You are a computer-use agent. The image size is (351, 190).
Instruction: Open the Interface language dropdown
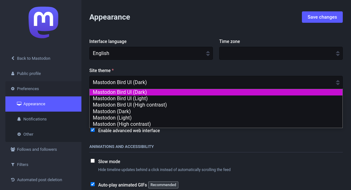(x=151, y=53)
